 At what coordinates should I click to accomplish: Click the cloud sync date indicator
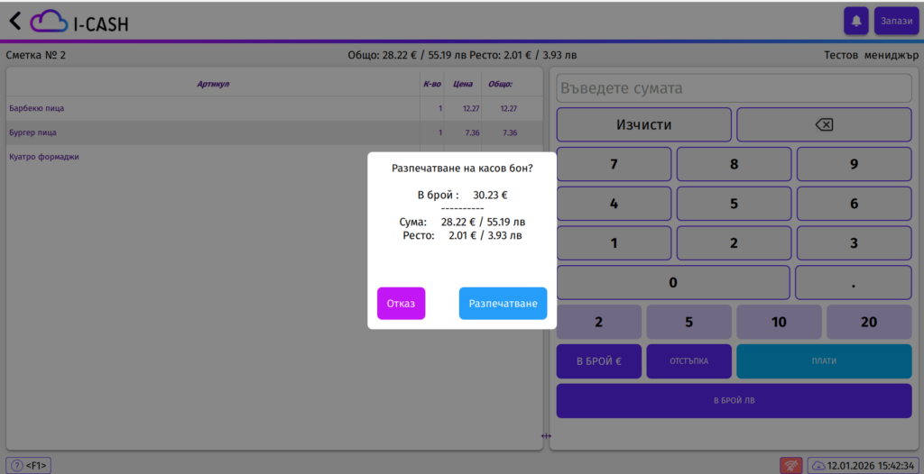click(x=863, y=465)
